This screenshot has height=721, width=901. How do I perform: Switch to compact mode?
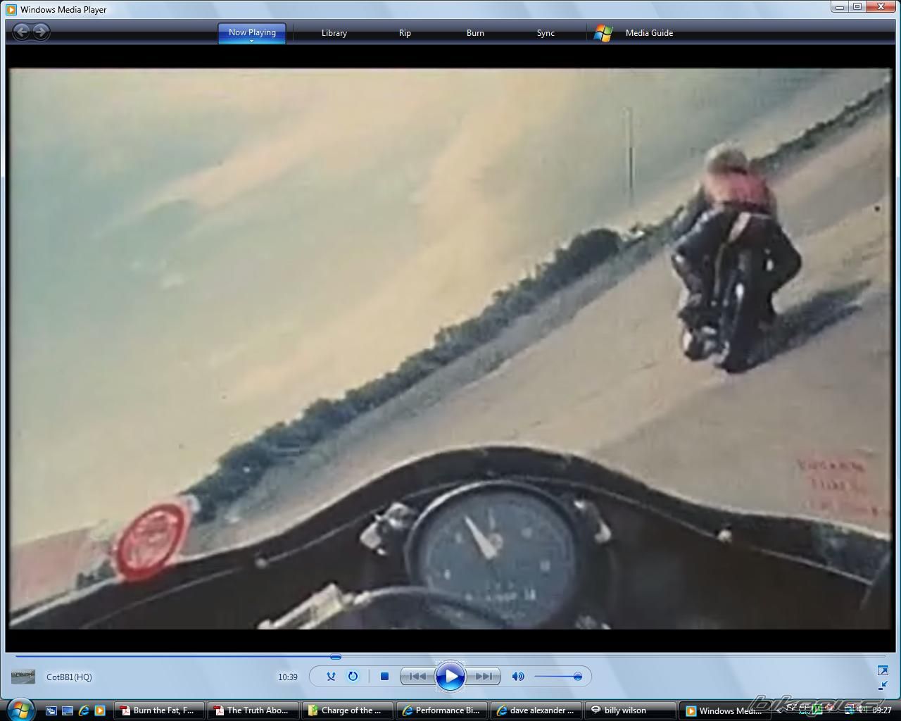(x=883, y=686)
